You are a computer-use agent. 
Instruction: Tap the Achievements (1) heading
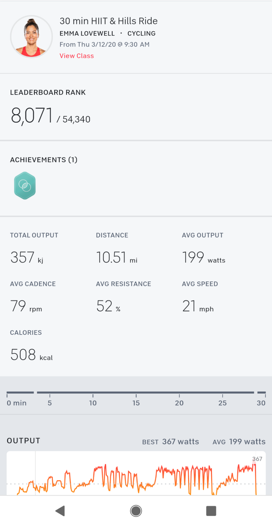click(44, 160)
